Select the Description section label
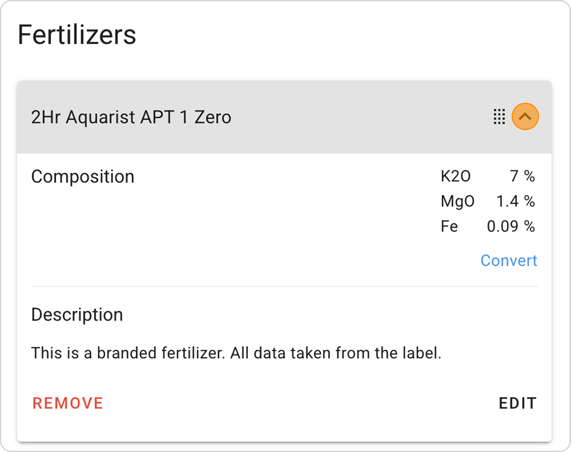This screenshot has width=571, height=452. click(x=77, y=314)
